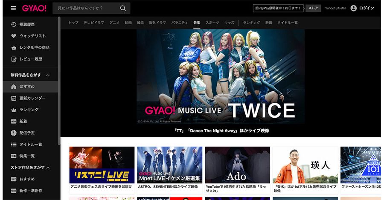The width and height of the screenshot is (384, 200).
Task: Click the login user avatar icon
Action: (353, 8)
